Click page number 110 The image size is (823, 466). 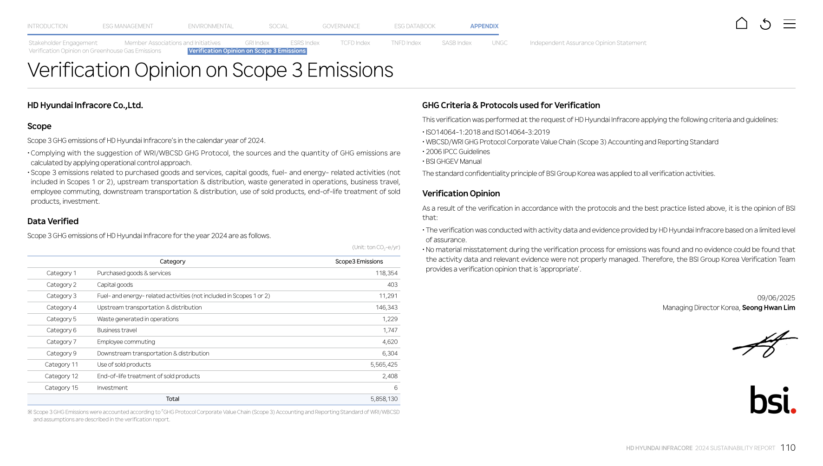[788, 447]
